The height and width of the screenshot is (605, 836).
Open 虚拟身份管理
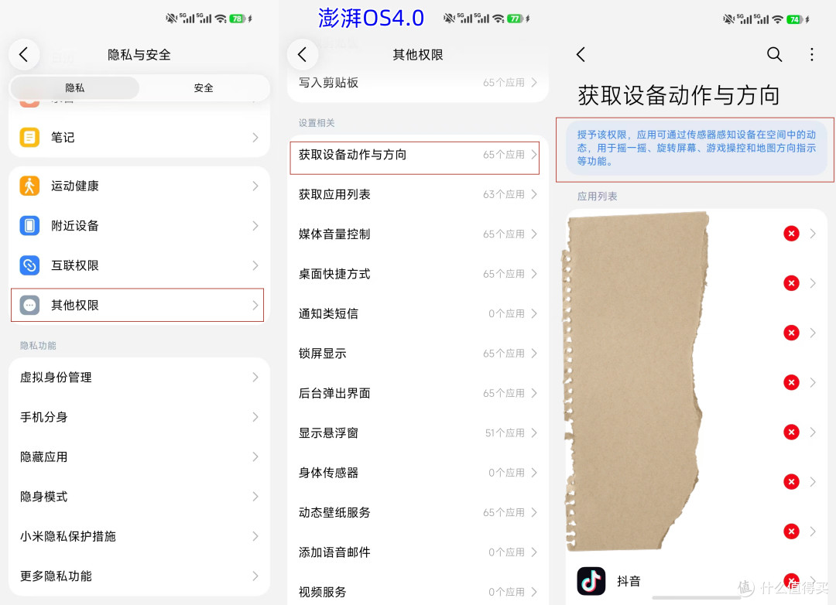tap(139, 378)
